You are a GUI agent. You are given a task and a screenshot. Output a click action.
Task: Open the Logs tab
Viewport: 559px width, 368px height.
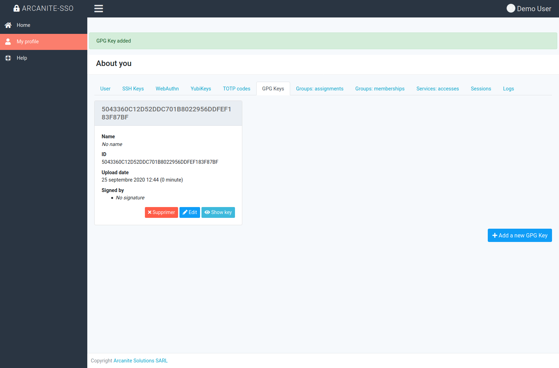click(508, 89)
